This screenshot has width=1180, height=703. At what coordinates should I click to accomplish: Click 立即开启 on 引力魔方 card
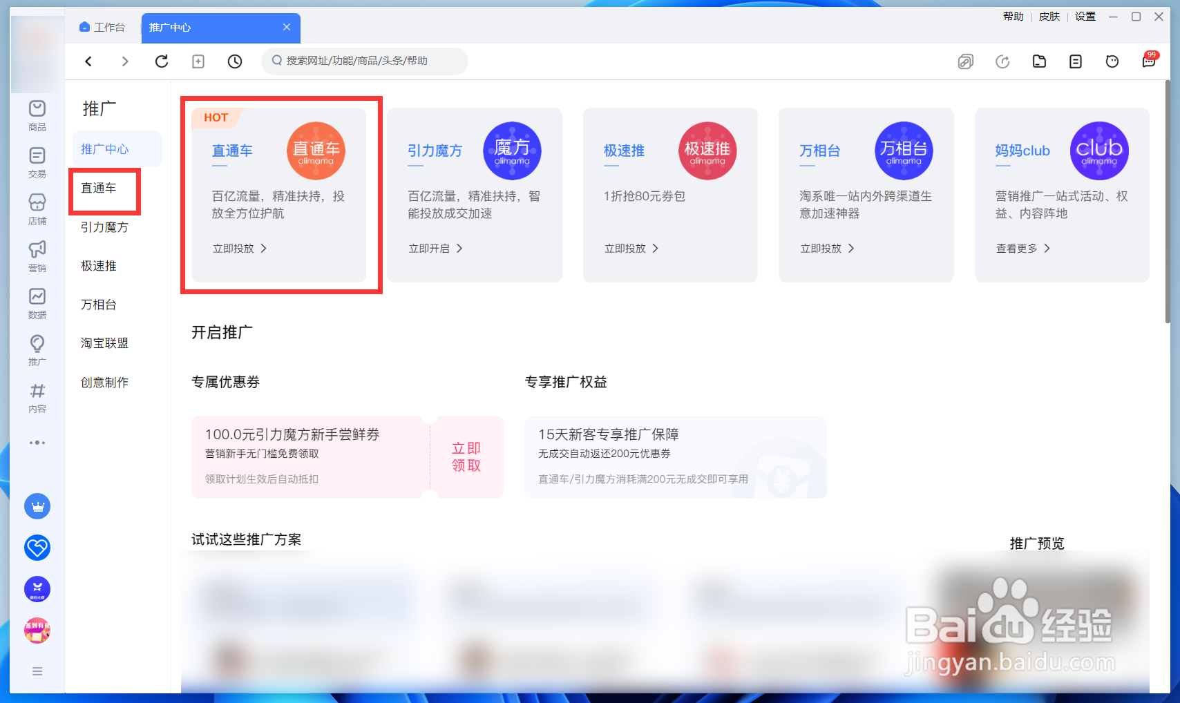click(x=435, y=249)
